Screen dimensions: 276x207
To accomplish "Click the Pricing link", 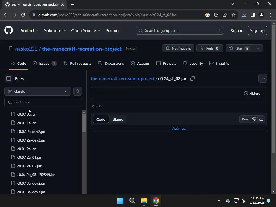I will click(x=112, y=30).
